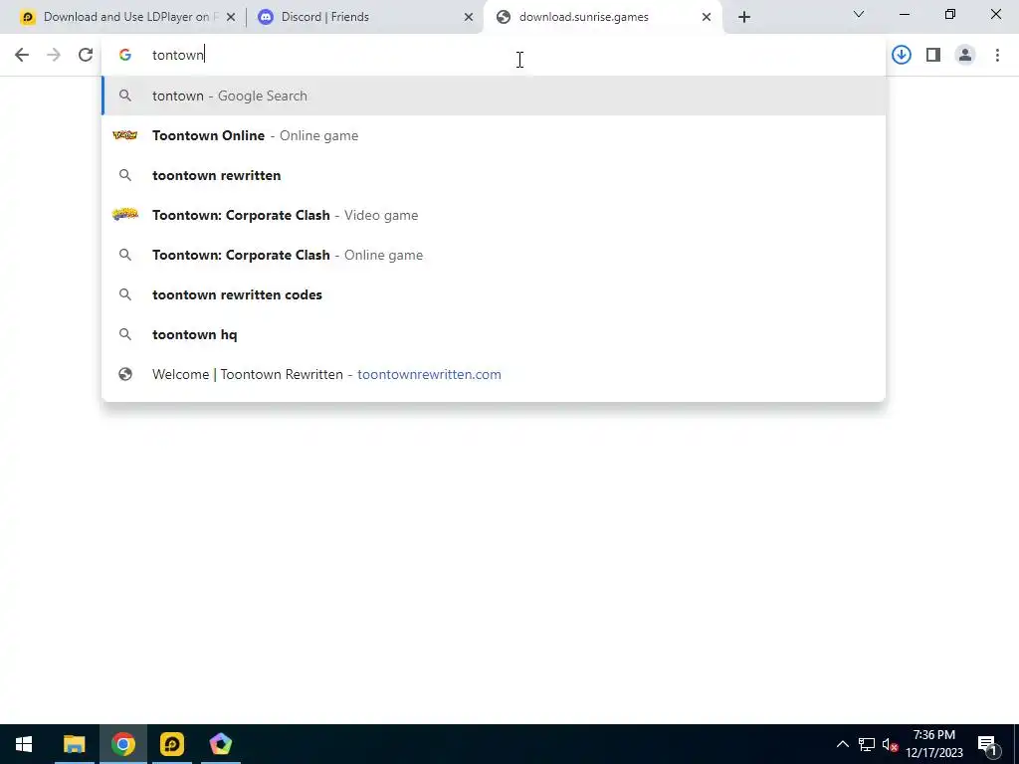Image resolution: width=1019 pixels, height=764 pixels.
Task: Click the address bar containing tontown
Action: 494,55
